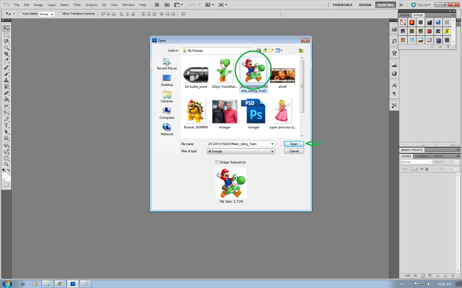This screenshot has height=288, width=462.
Task: Go to Recent Places in the Open dialog
Action: pos(167,64)
